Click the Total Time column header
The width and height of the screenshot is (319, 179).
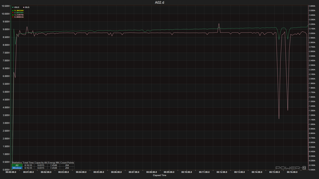[28, 163]
